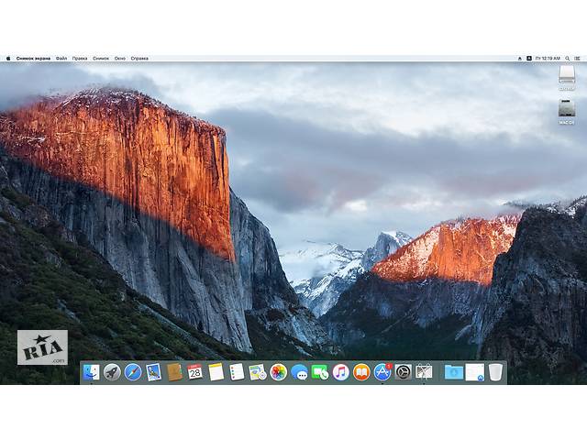Open the Окно menu

(120, 59)
